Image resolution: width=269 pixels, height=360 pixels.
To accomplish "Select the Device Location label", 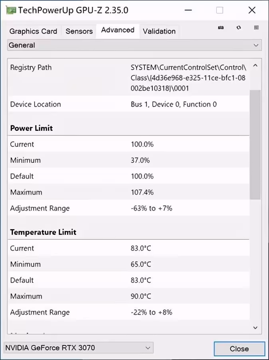I will click(x=36, y=104).
